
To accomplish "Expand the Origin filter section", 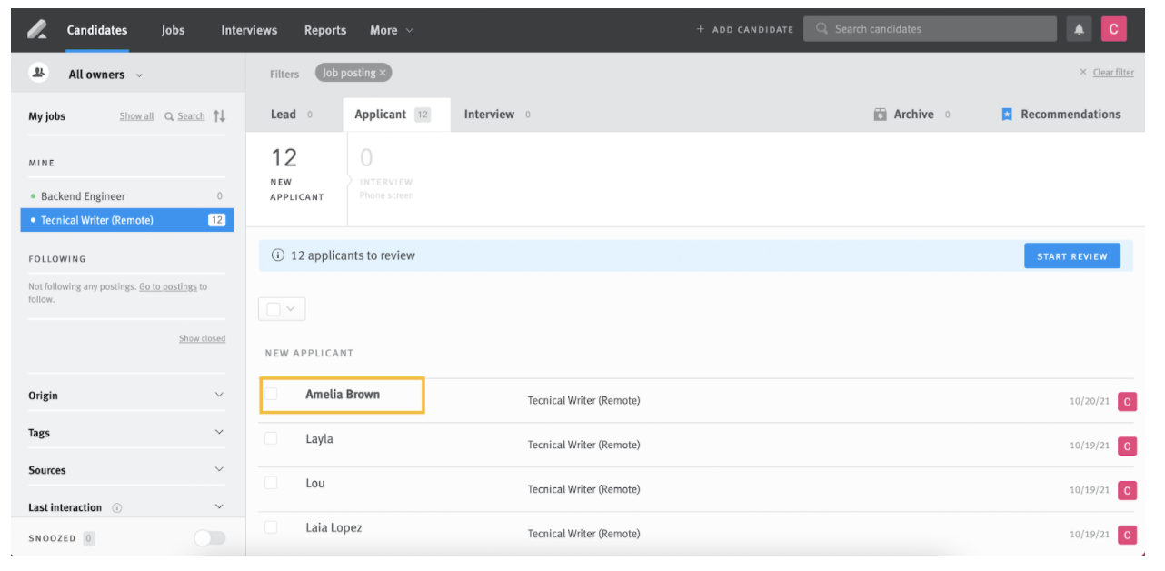I will click(218, 396).
